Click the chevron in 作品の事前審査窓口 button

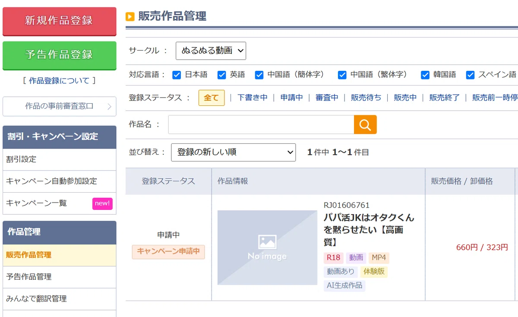(x=109, y=106)
